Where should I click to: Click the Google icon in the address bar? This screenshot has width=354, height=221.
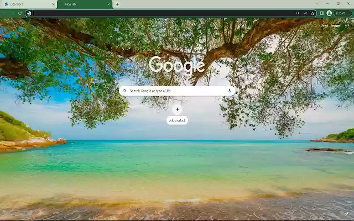pyautogui.click(x=29, y=13)
